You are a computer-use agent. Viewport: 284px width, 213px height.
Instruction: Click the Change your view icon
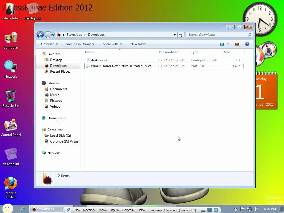click(x=222, y=44)
